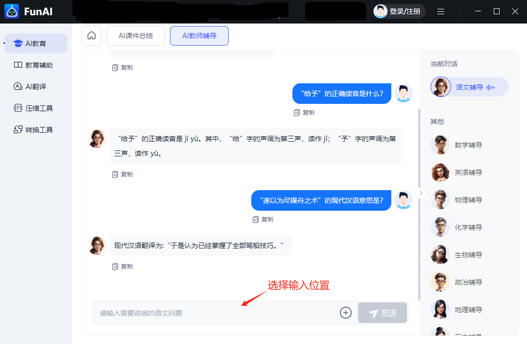Screen dimensions: 527x344
Task: Collapse the right tutor panel with arrow
Action: (x=420, y=193)
